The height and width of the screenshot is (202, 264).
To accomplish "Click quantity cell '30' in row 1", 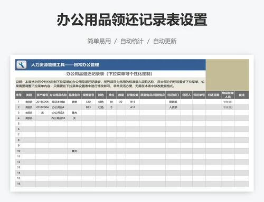I will point(121,102).
